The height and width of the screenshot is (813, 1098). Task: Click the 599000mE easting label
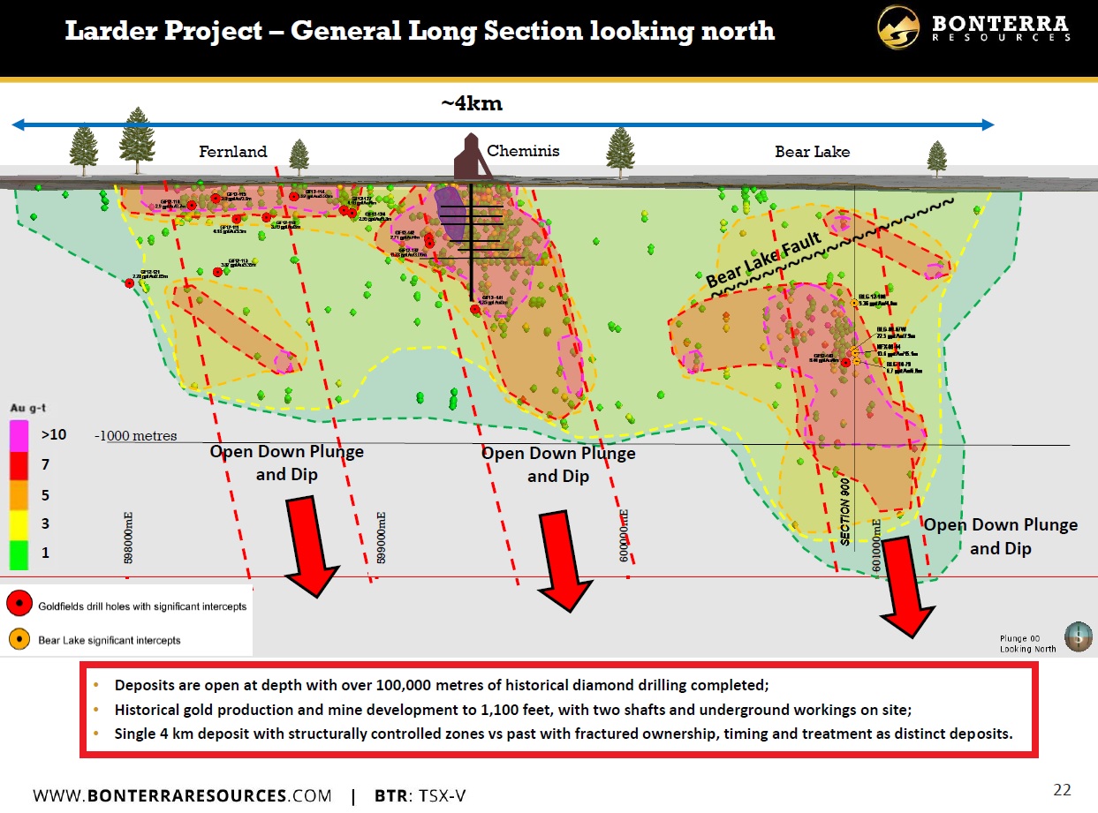coord(382,538)
